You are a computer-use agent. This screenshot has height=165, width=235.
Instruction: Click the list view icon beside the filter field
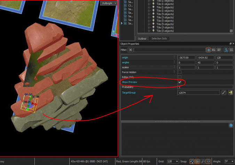[x=208, y=50]
